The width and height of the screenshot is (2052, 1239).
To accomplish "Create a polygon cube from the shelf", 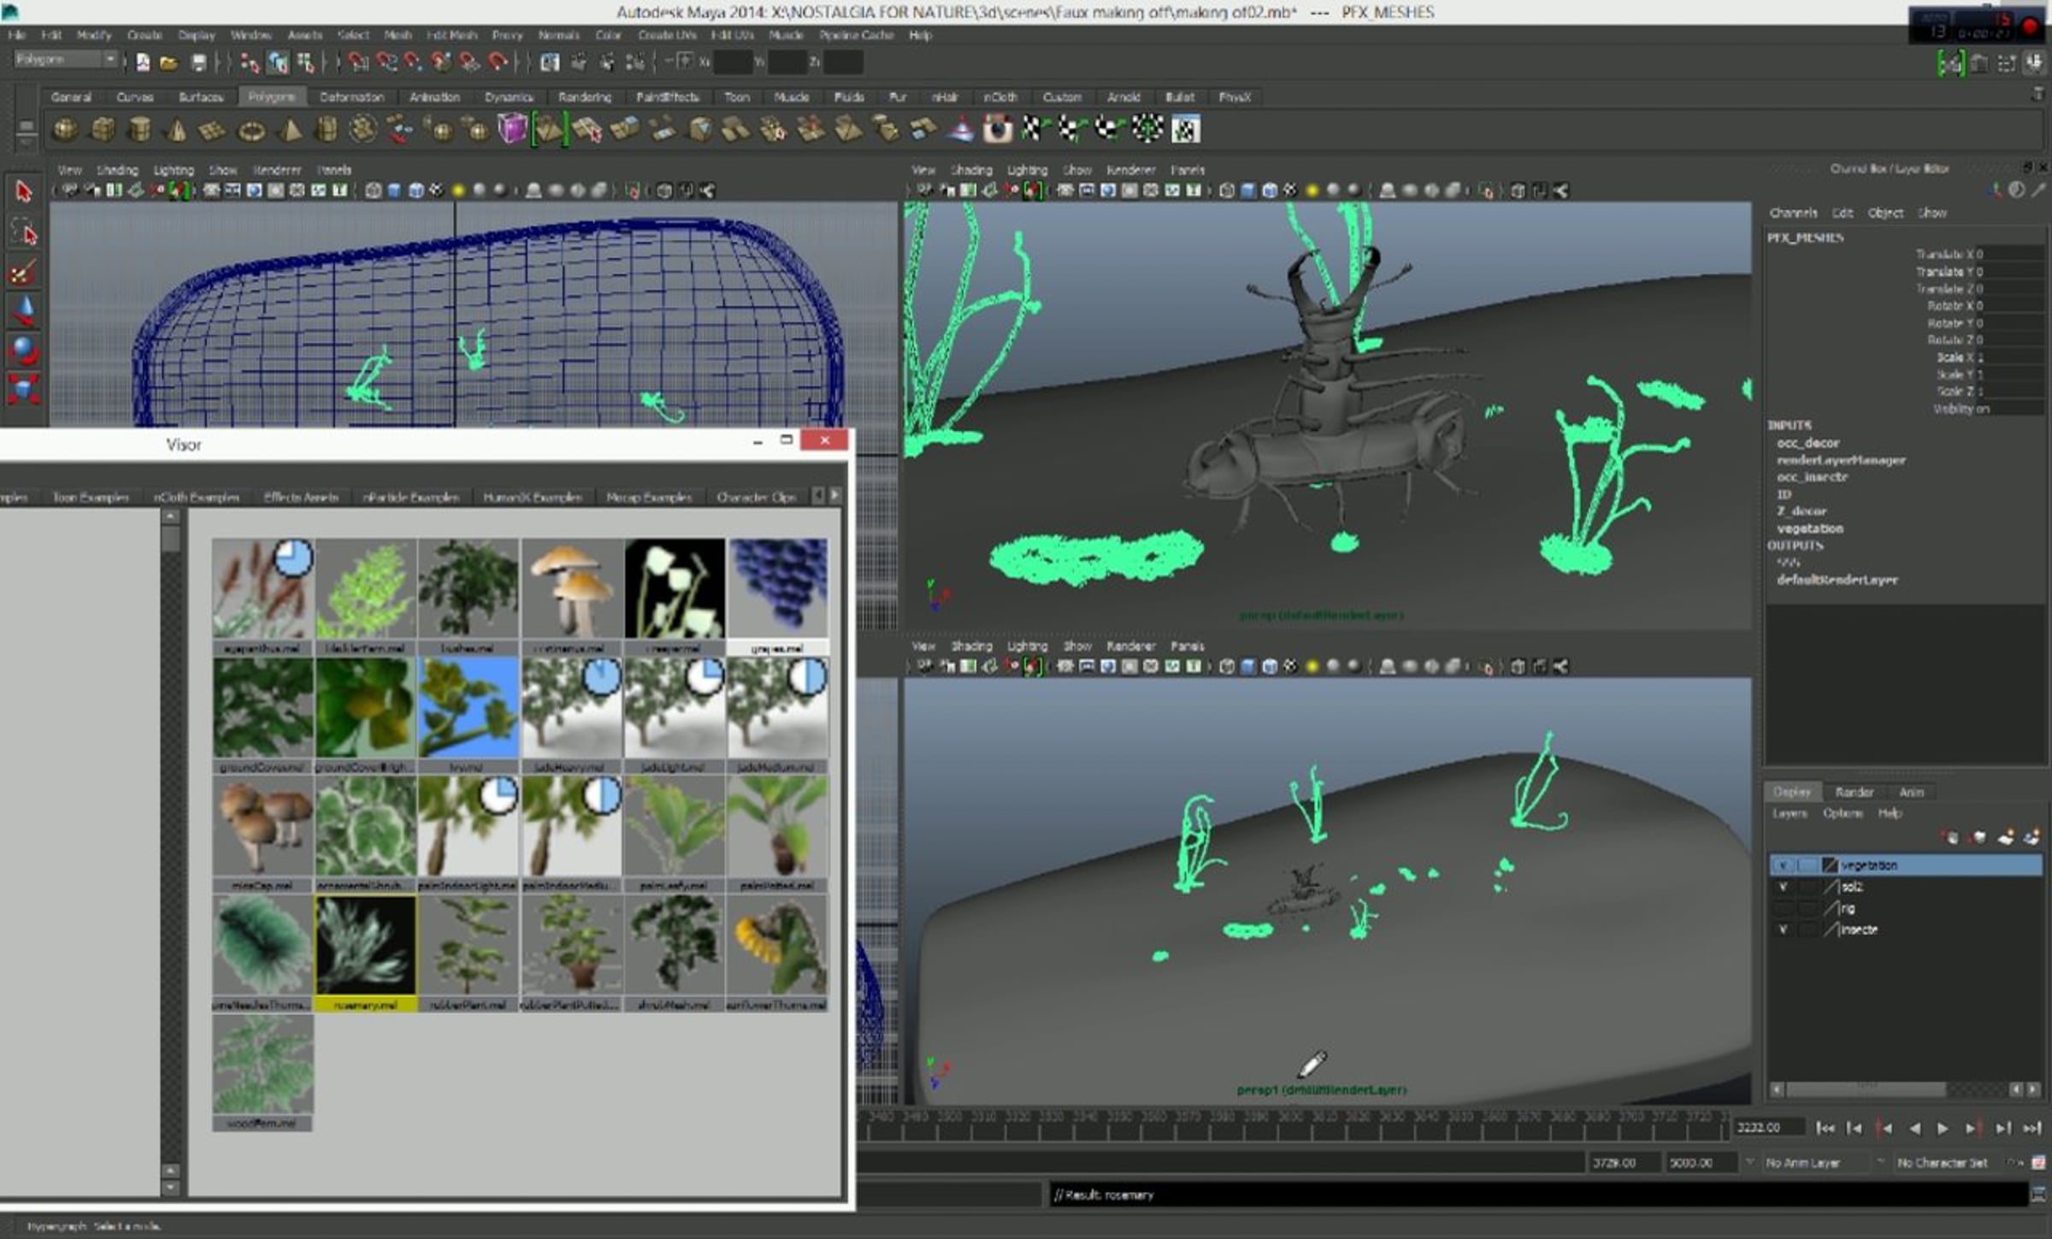I will [103, 130].
